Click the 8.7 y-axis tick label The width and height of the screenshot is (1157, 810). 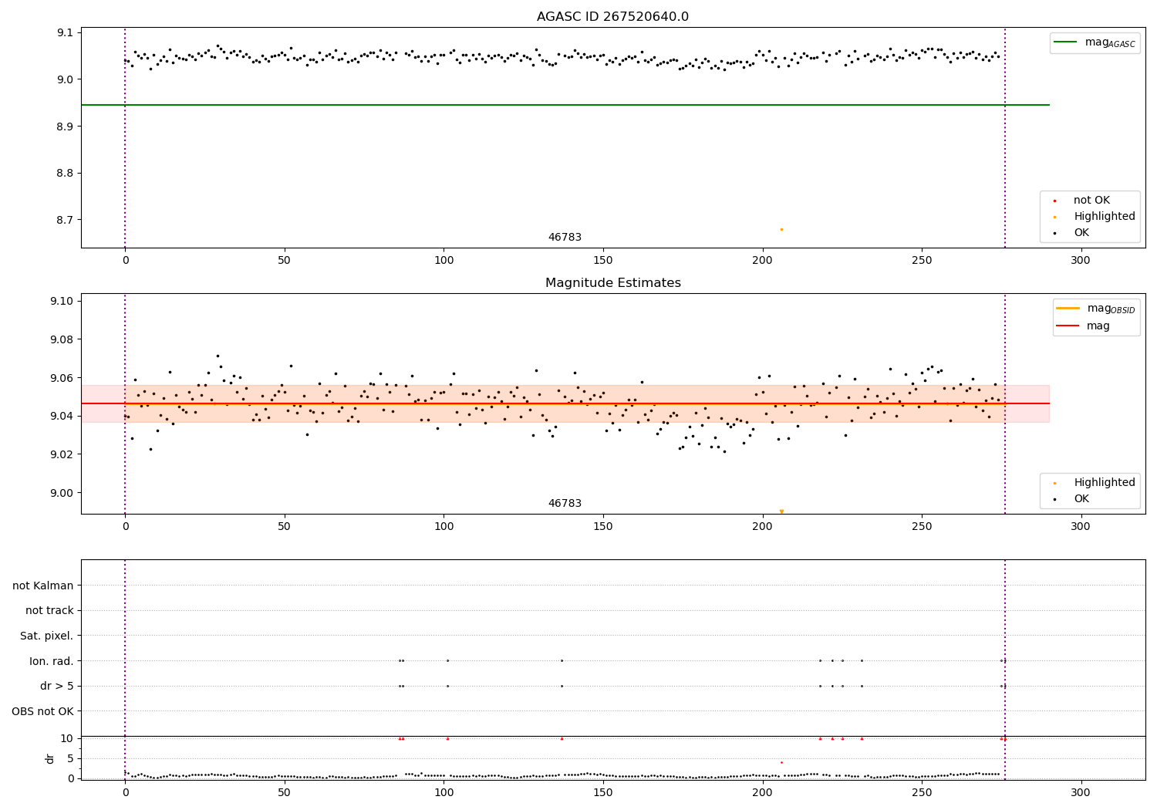pyautogui.click(x=64, y=220)
